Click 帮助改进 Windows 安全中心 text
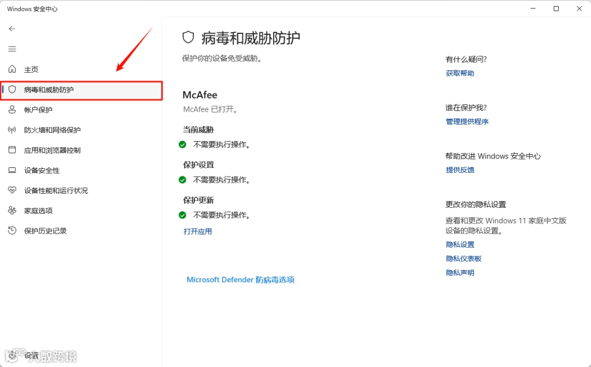Image resolution: width=591 pixels, height=367 pixels. click(493, 156)
